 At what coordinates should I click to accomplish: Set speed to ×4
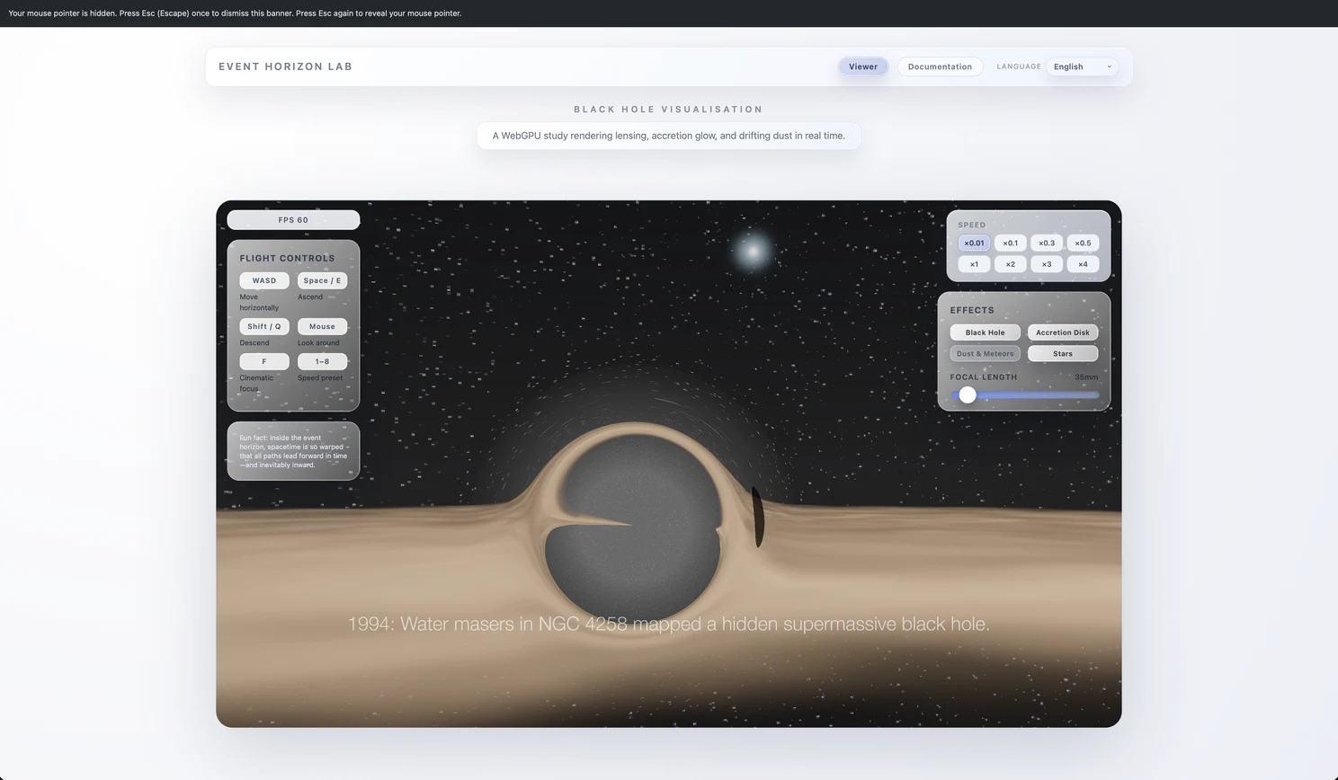point(1083,264)
